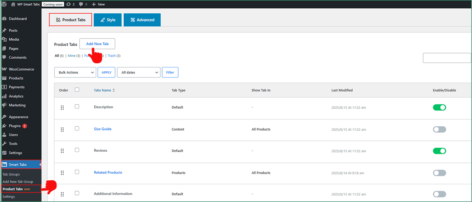Grab the drag handle for Description row
The image size is (472, 202).
[62, 108]
